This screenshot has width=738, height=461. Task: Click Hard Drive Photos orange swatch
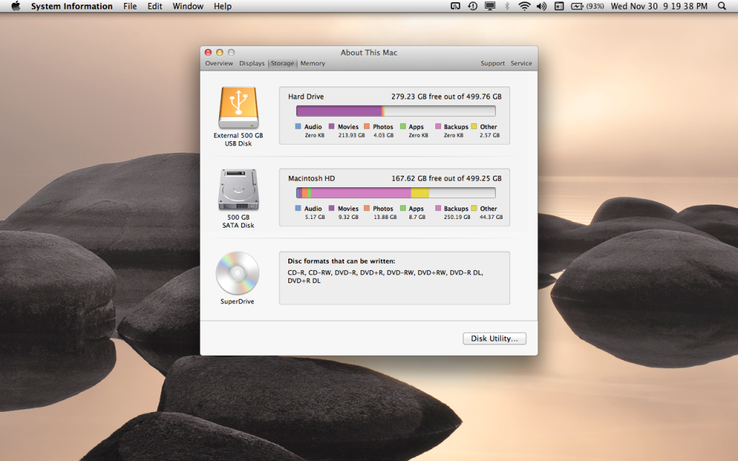[x=367, y=126]
